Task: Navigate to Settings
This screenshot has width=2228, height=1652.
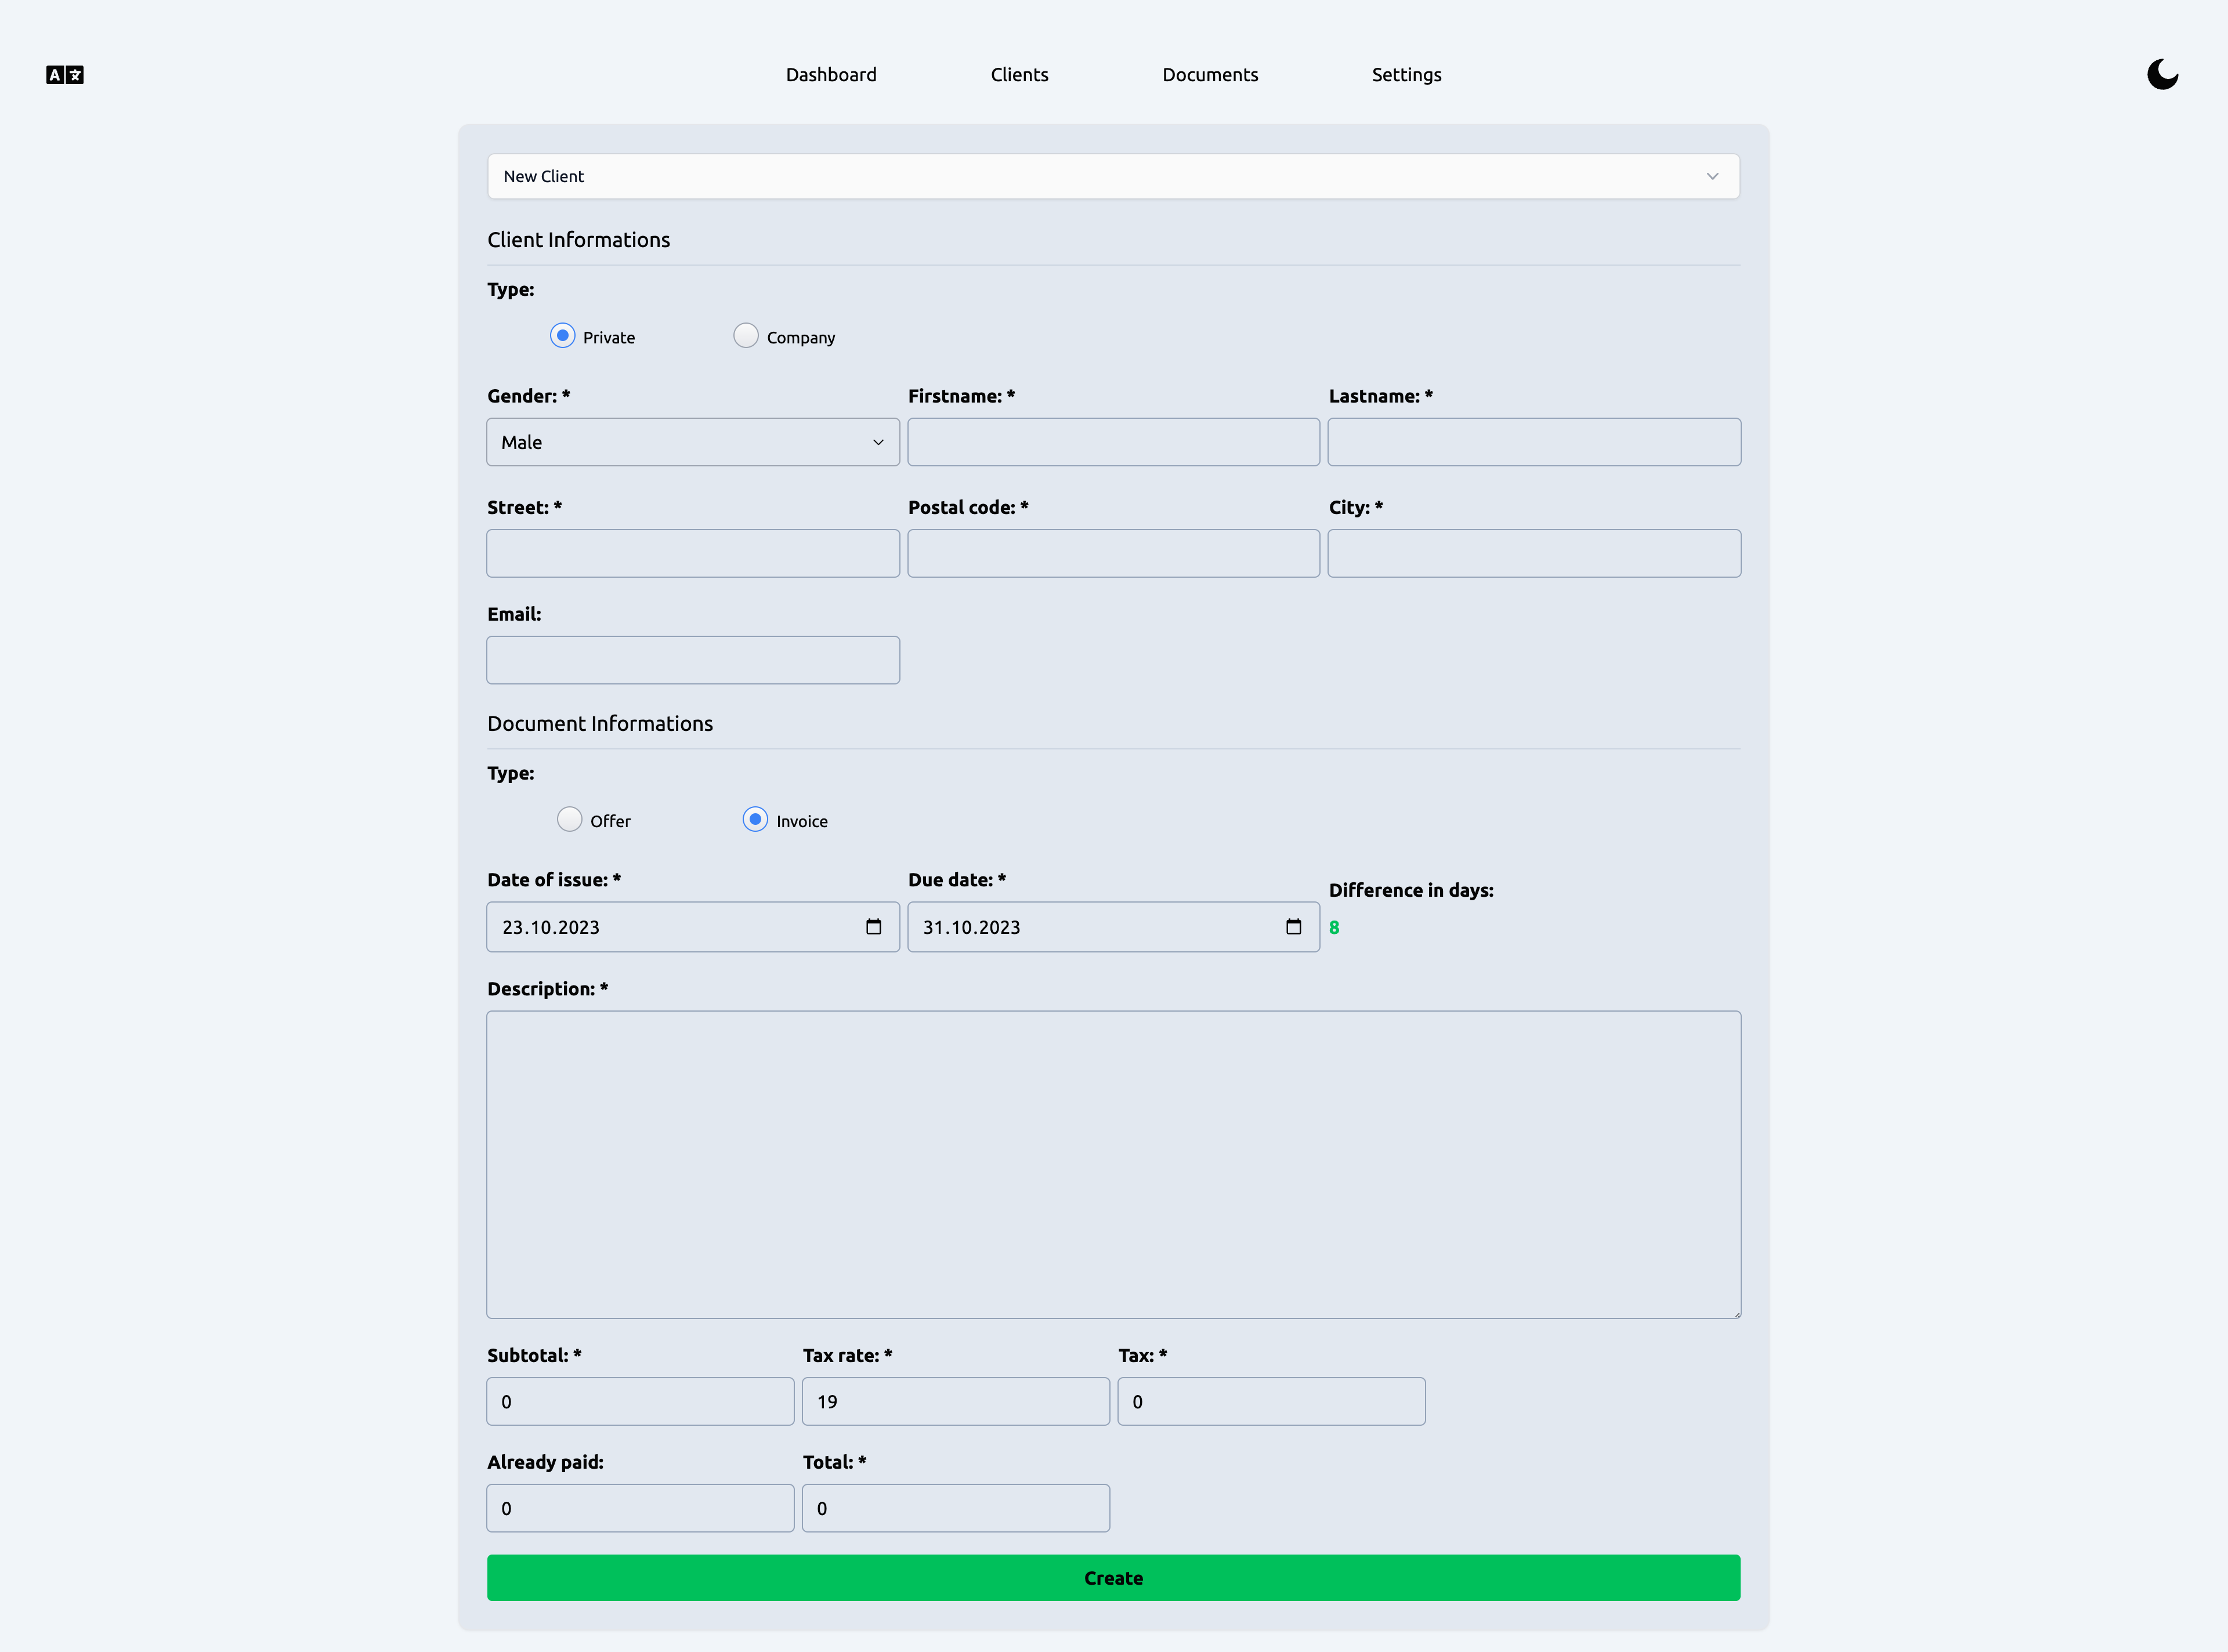Action: point(1406,75)
